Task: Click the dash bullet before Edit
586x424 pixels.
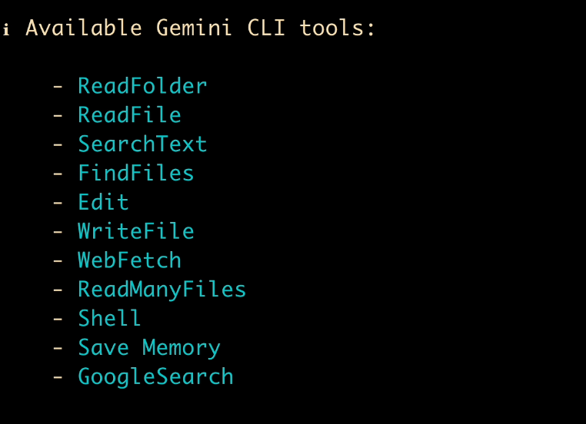Action: point(58,203)
